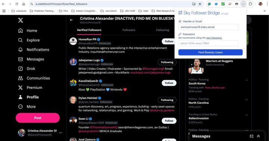Click Find Bluesky Users button
The width and height of the screenshot is (269, 141).
click(x=210, y=53)
